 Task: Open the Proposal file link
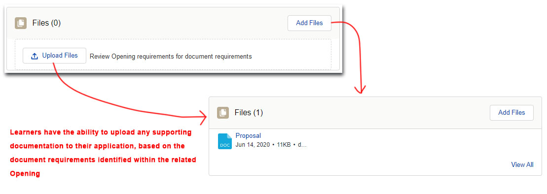pyautogui.click(x=248, y=136)
